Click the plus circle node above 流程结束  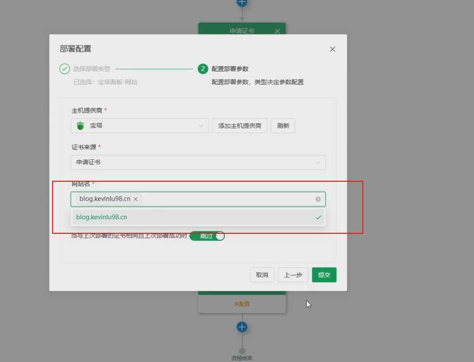[242, 326]
